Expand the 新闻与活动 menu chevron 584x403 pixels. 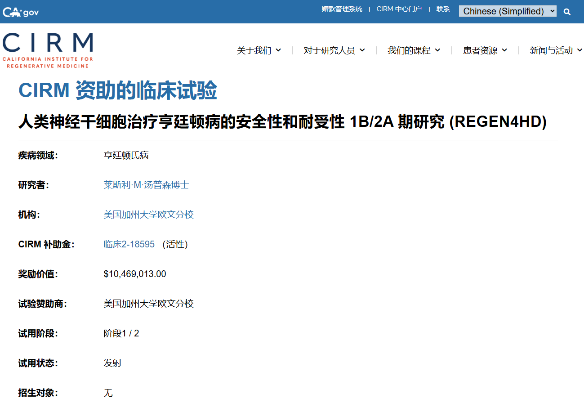pyautogui.click(x=580, y=50)
